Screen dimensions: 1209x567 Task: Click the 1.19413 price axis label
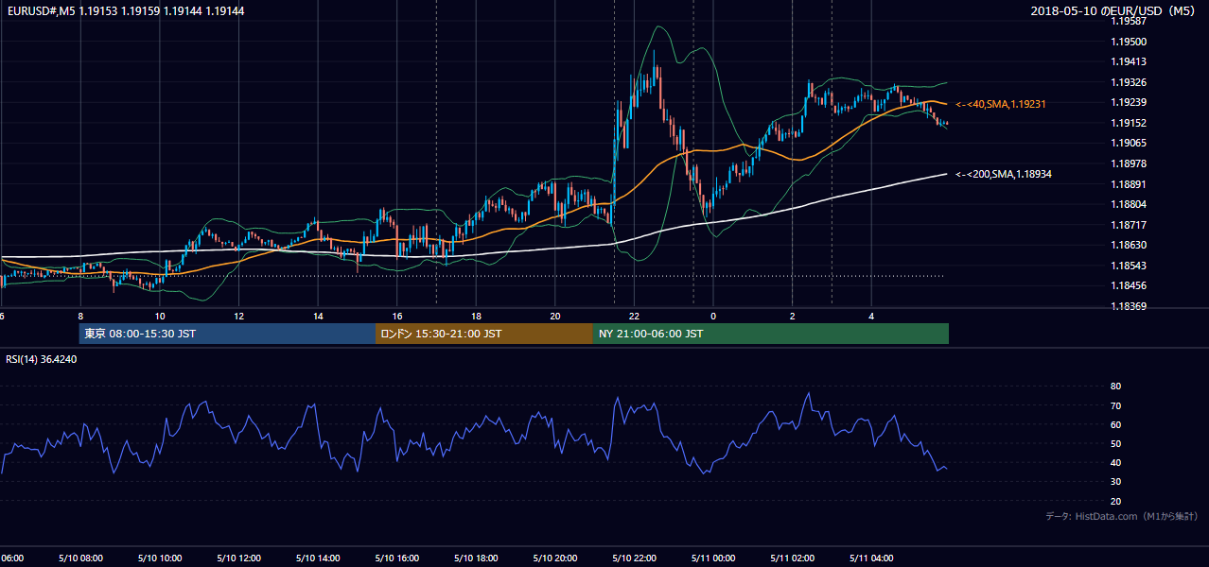(1130, 61)
